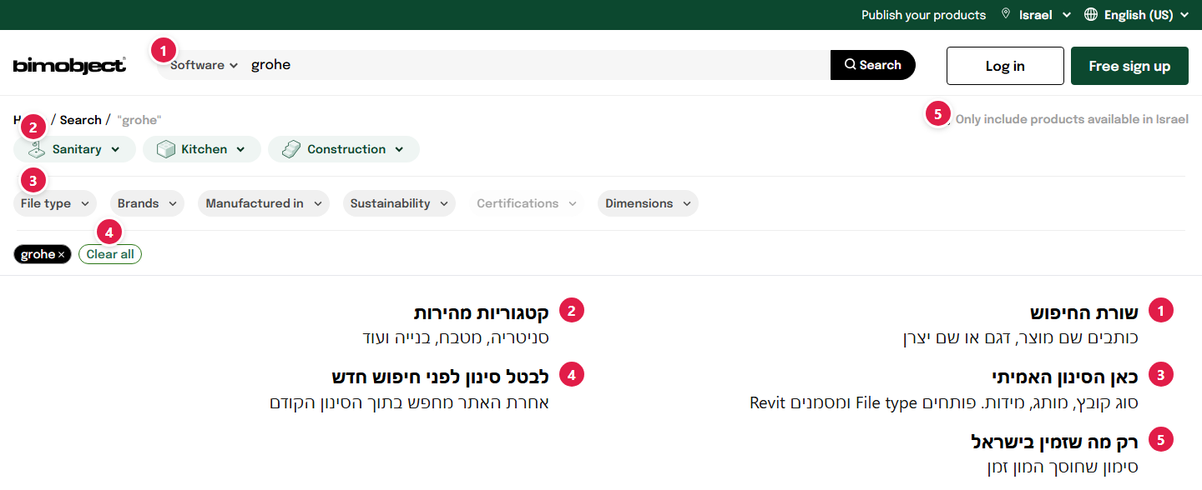This screenshot has width=1202, height=490.
Task: Click the Clear all button
Action: pyautogui.click(x=110, y=254)
